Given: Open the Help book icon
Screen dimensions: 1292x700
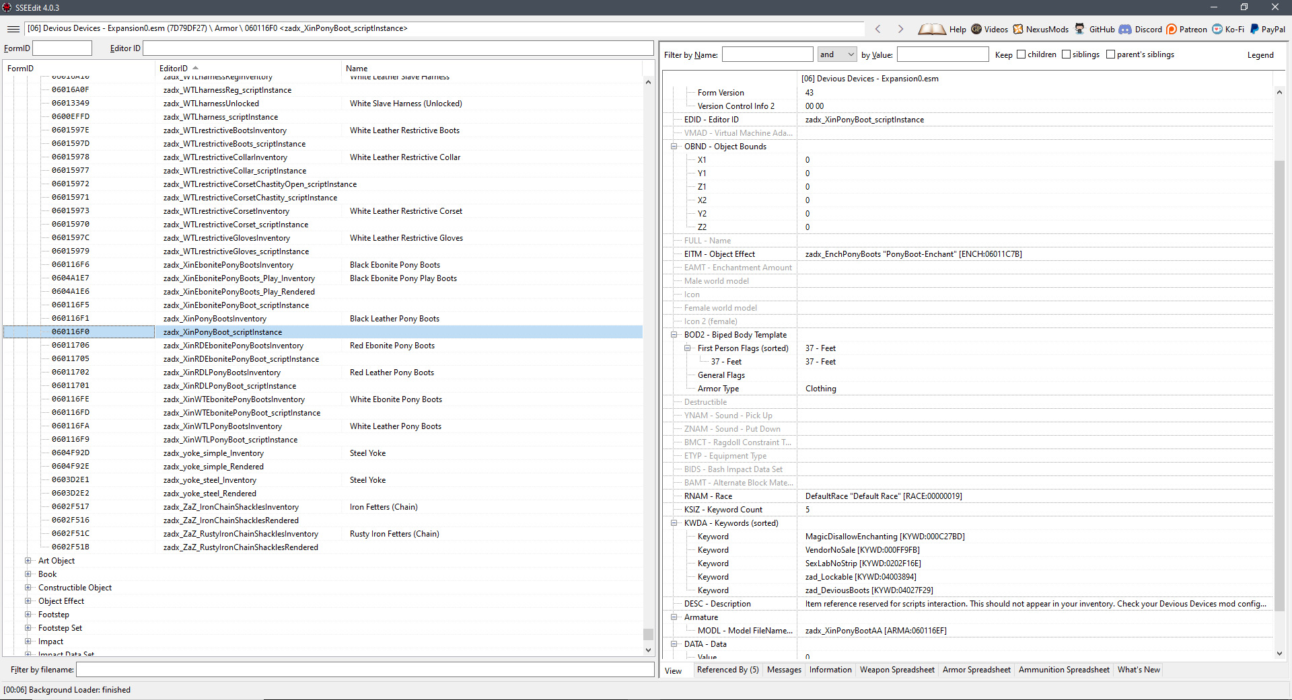Looking at the screenshot, I should (932, 29).
